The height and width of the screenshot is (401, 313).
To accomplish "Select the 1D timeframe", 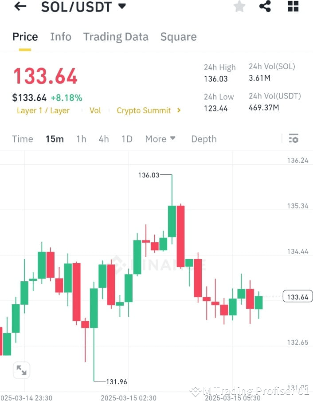I will (x=127, y=139).
